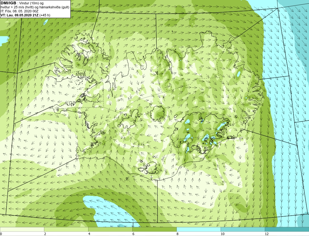Viewport: 309px width, 236px height.
Task: Click the 4–6 m/s green legend swatch
Action: [110, 229]
